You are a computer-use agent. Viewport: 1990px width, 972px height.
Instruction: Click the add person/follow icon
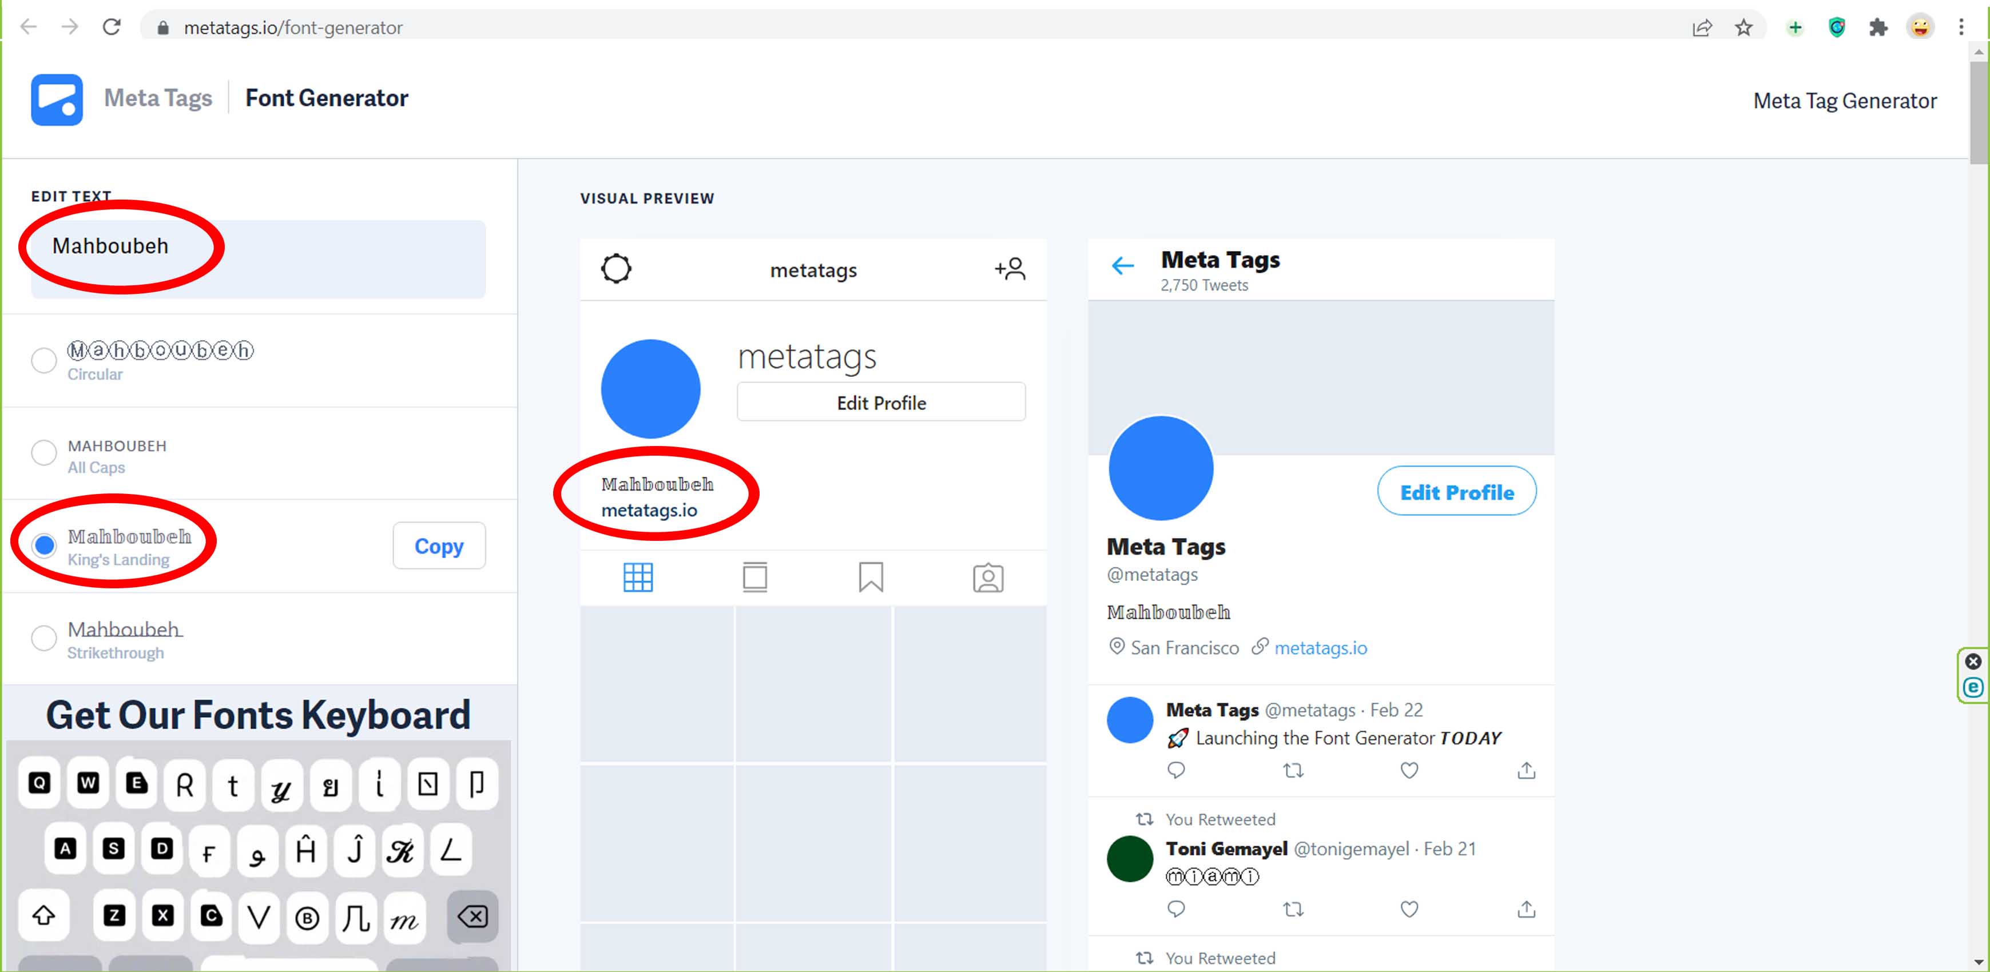click(1010, 269)
